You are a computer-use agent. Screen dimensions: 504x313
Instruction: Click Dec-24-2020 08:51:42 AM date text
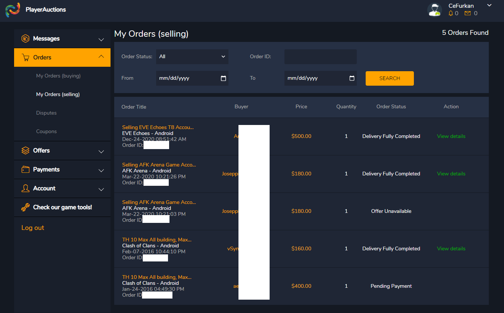pyautogui.click(x=154, y=139)
